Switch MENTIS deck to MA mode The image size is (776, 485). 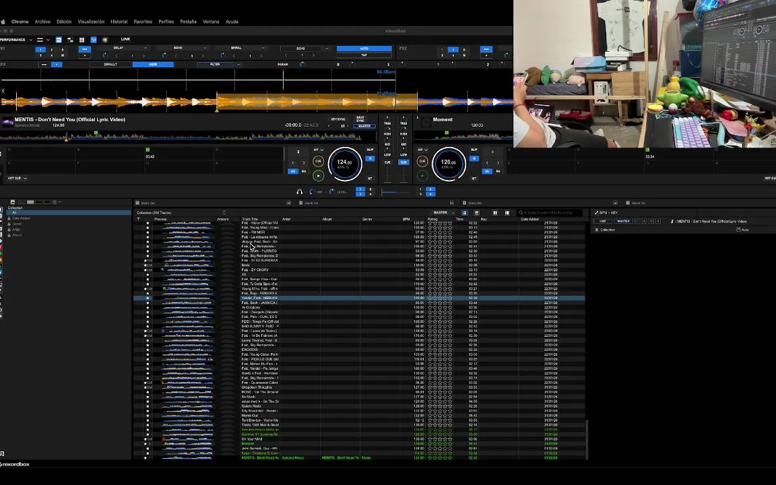(x=304, y=171)
